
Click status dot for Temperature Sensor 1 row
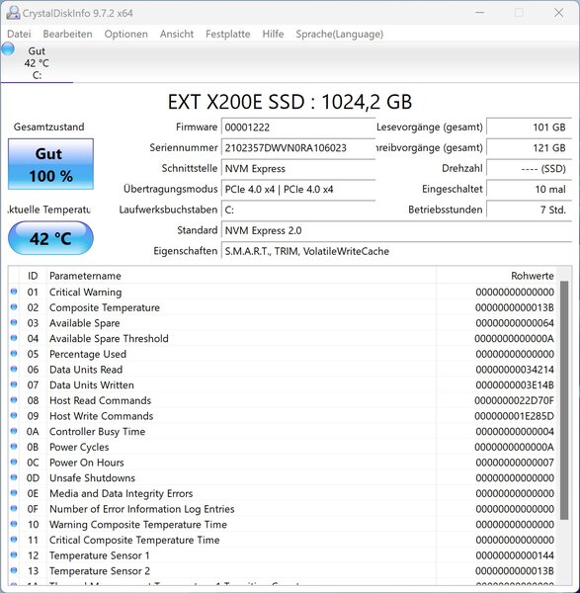pyautogui.click(x=14, y=555)
